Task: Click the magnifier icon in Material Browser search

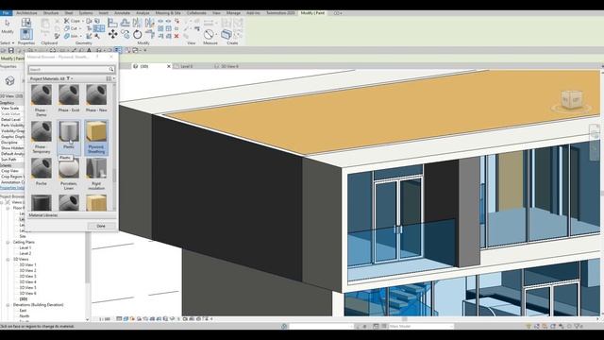Action: tap(111, 69)
